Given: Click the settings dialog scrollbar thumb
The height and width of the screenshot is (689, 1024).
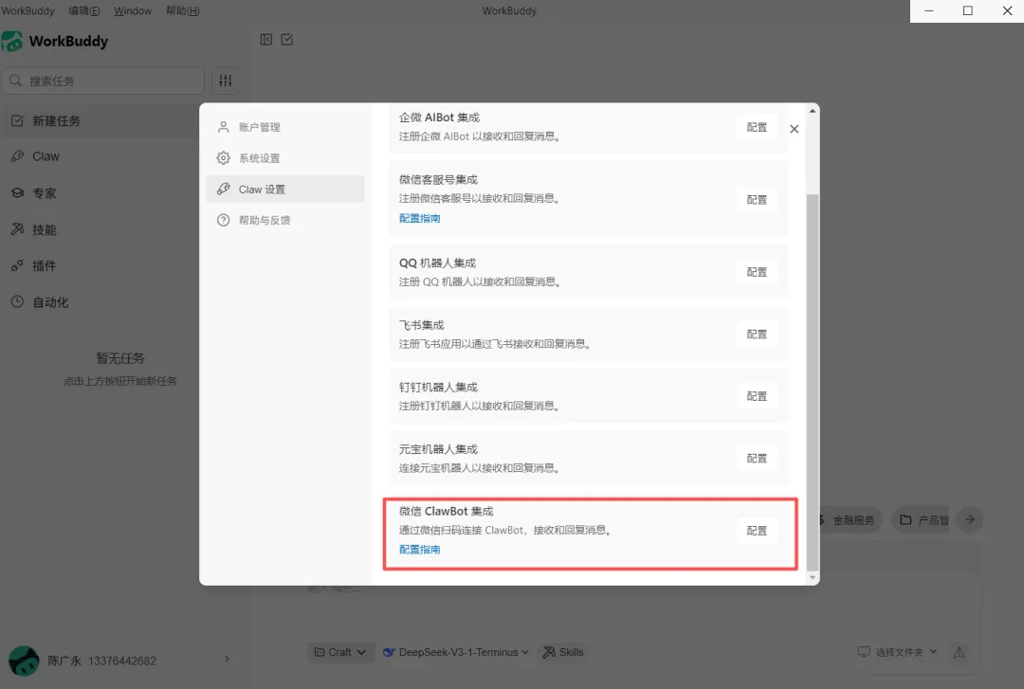Looking at the screenshot, I should coord(813,382).
